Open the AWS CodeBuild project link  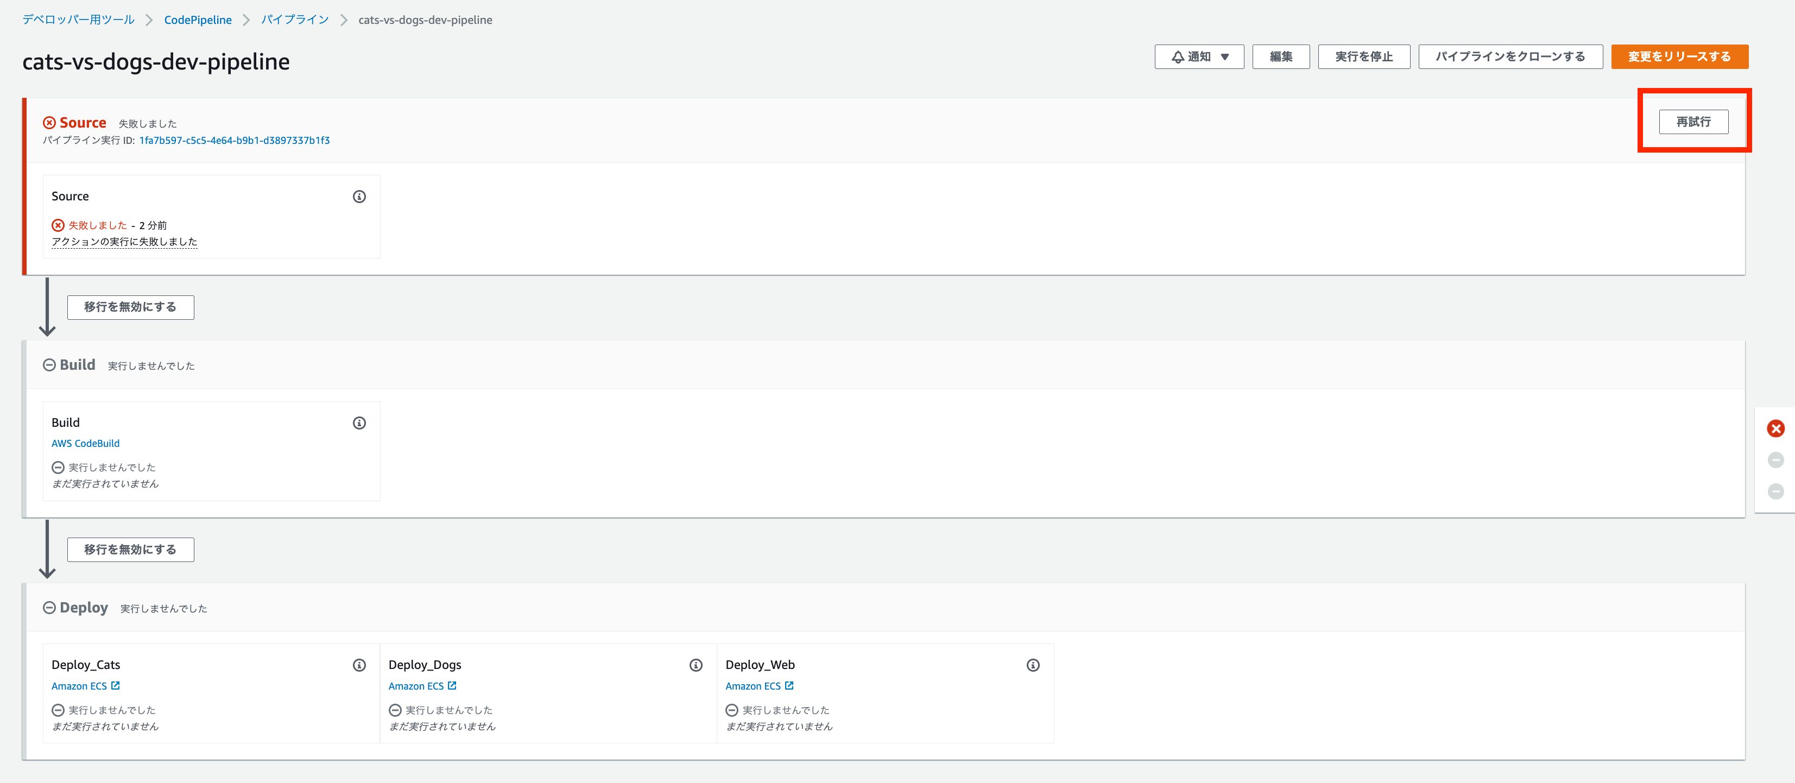85,443
